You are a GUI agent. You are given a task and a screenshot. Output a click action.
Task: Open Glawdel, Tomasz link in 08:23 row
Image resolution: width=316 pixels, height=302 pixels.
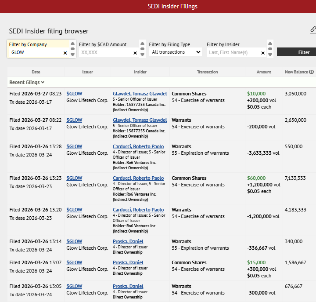pyautogui.click(x=140, y=94)
